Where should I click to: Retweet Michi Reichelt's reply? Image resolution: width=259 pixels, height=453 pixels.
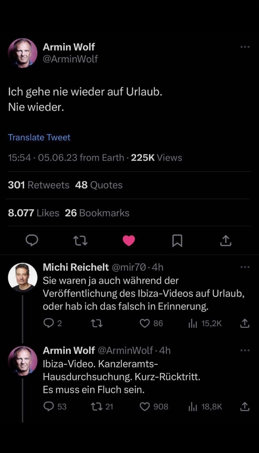coord(98,323)
